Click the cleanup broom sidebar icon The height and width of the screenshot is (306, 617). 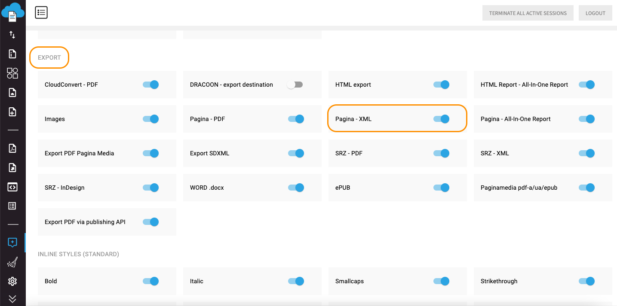point(12,262)
